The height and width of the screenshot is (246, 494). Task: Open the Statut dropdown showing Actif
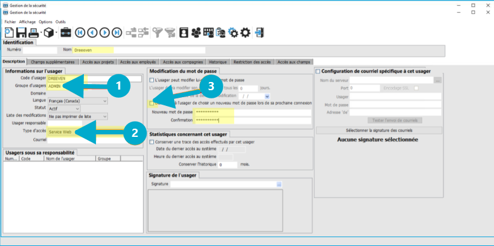78,108
